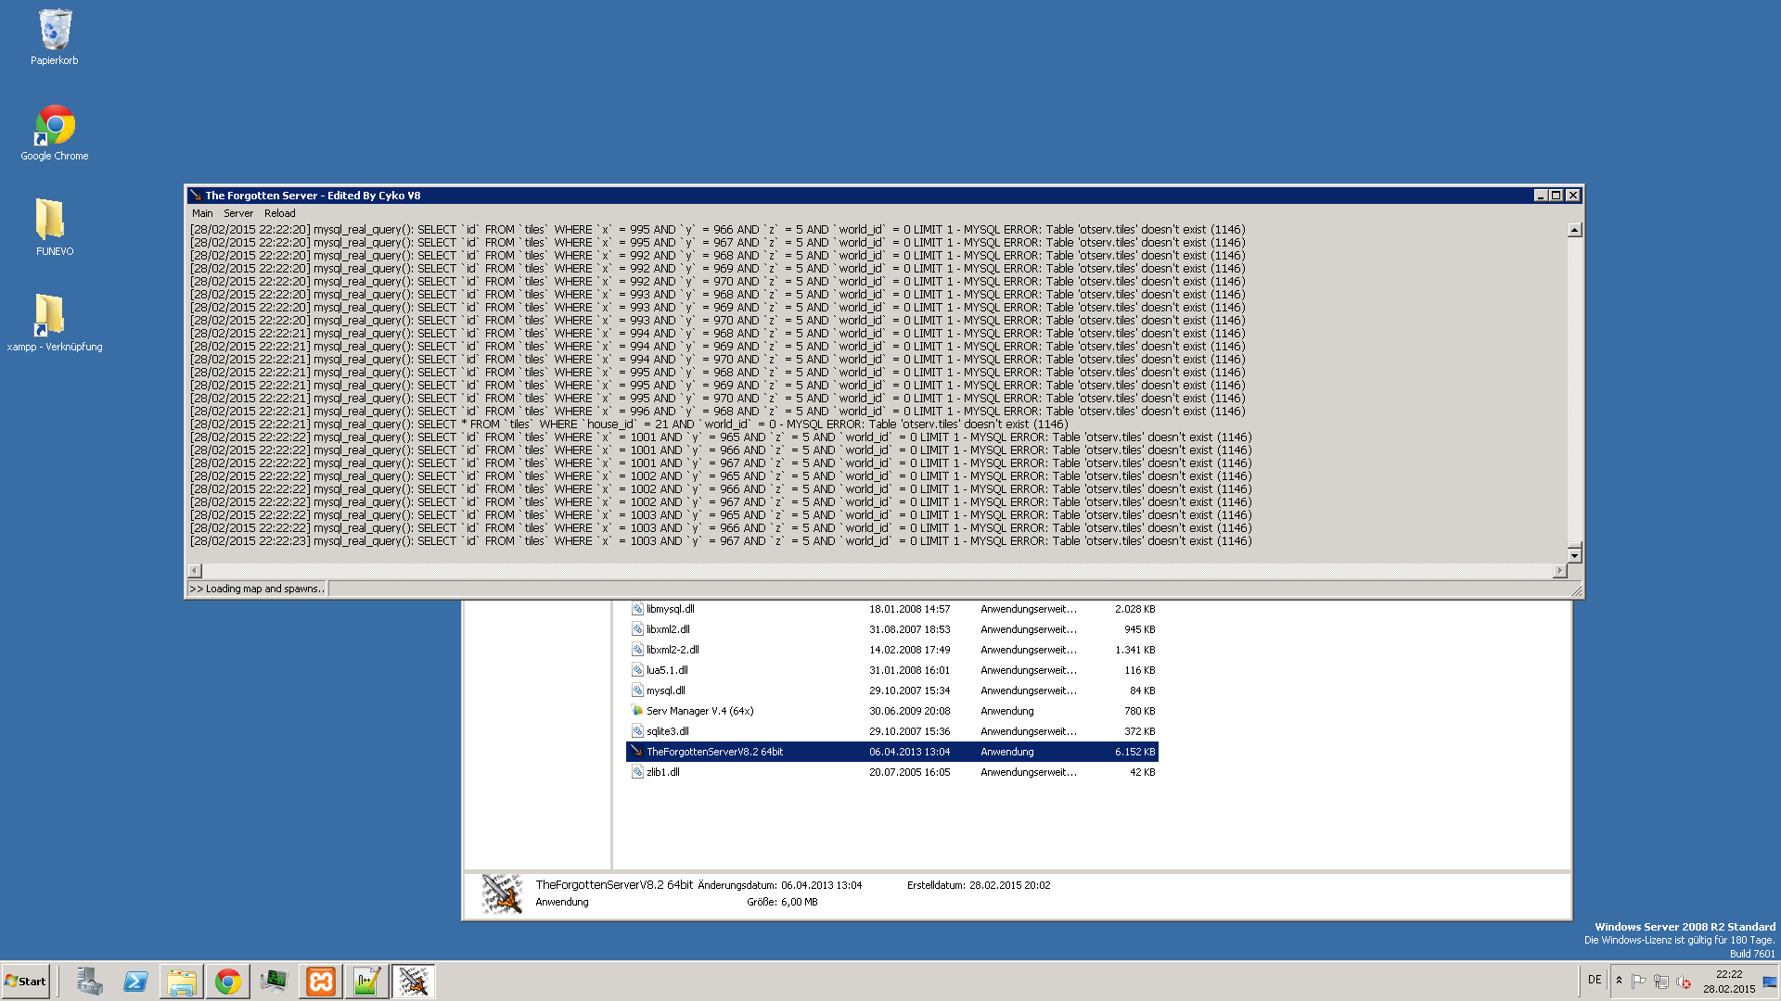This screenshot has height=1001, width=1781.
Task: Click the date 14.02.2008 17:49
Action: coord(909,650)
